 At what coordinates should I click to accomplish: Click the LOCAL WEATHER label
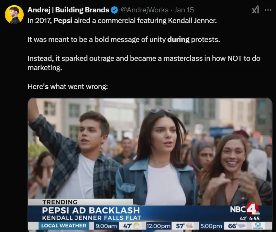pos(63,226)
